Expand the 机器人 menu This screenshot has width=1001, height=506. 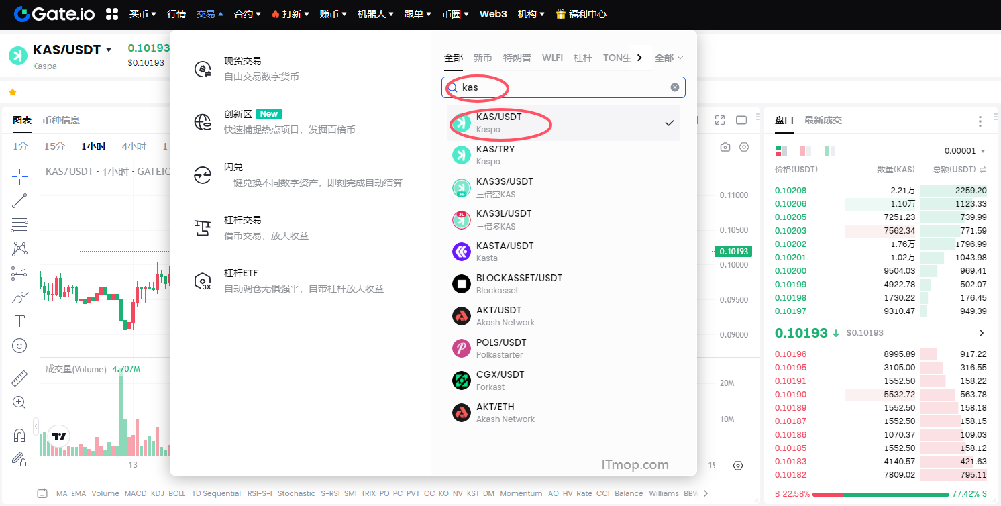coord(376,13)
